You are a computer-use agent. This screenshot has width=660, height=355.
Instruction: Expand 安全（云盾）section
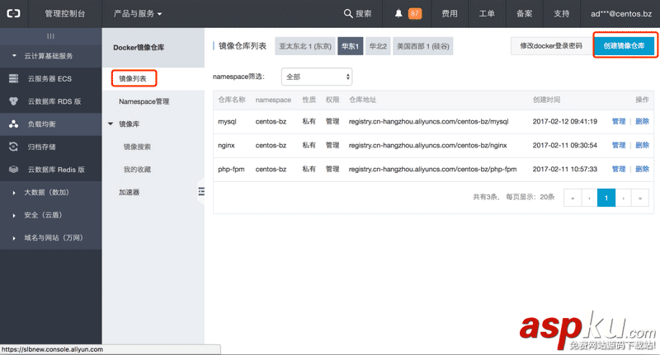click(x=14, y=215)
